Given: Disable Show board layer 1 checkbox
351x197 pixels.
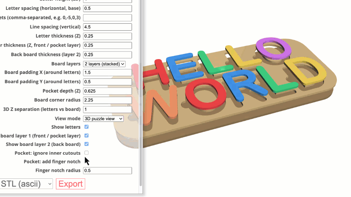Looking at the screenshot, I should pyautogui.click(x=86, y=136).
